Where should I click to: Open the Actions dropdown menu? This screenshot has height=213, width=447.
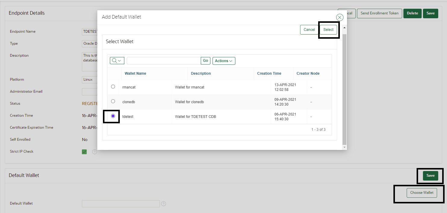point(224,61)
